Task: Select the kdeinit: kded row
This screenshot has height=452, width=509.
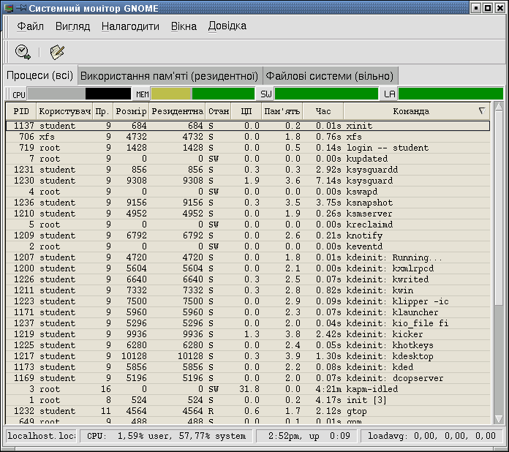Action: (248, 367)
